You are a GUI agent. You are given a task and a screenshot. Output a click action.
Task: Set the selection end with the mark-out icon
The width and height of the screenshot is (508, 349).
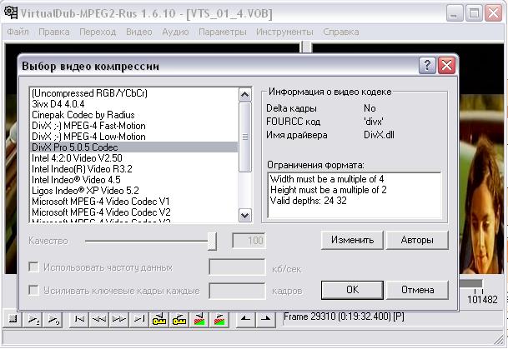tap(265, 320)
